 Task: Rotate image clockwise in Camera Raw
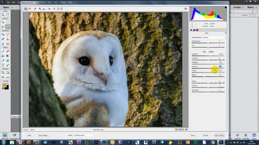[x=62, y=9]
